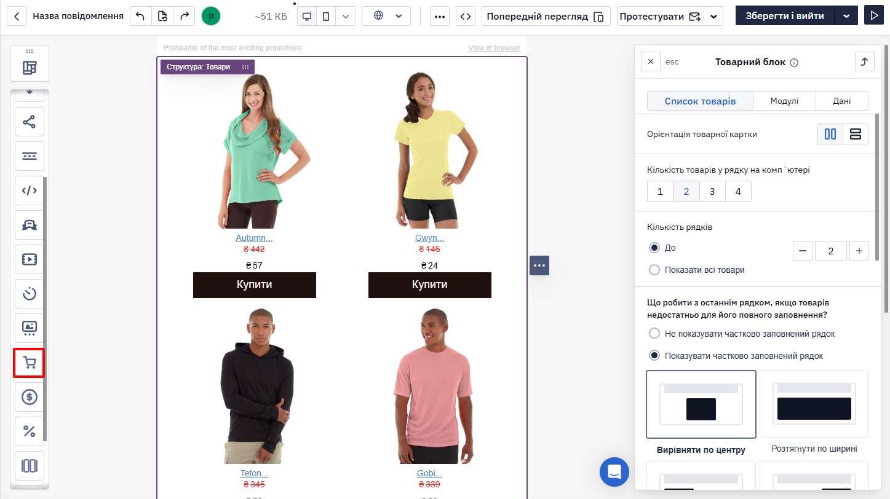Expand the preview device dropdown arrow

pos(346,16)
